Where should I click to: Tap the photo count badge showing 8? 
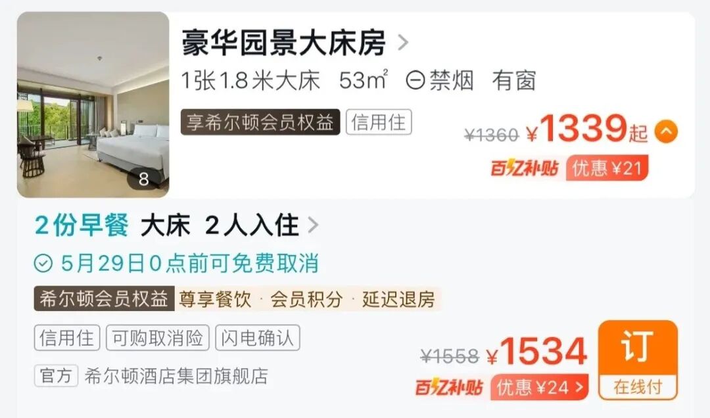(144, 179)
